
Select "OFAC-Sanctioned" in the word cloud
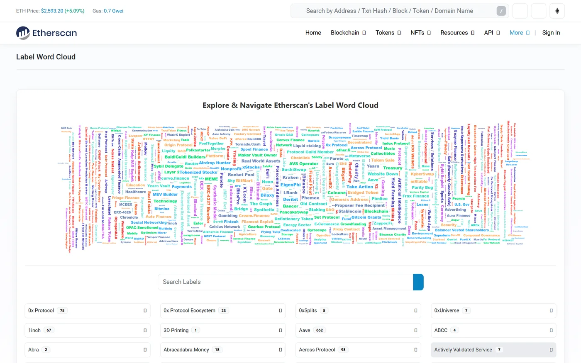tap(142, 227)
